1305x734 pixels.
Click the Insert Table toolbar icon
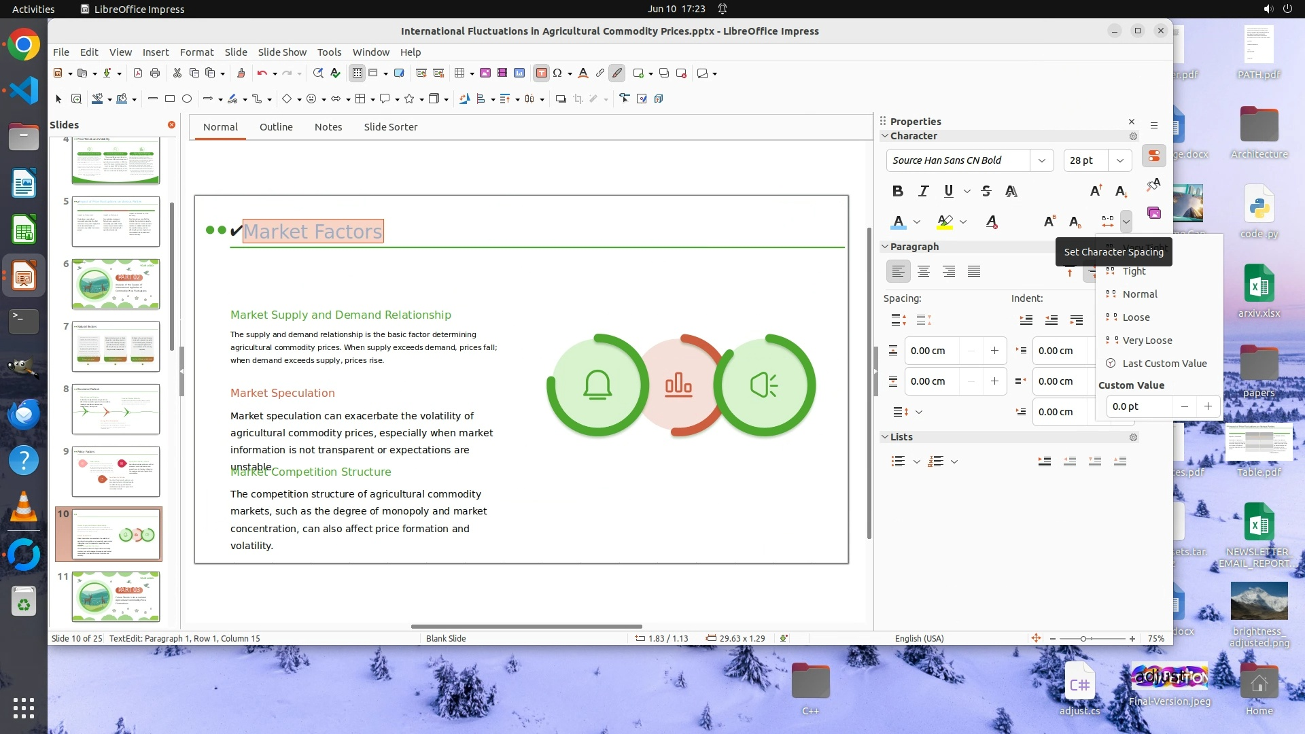460,73
